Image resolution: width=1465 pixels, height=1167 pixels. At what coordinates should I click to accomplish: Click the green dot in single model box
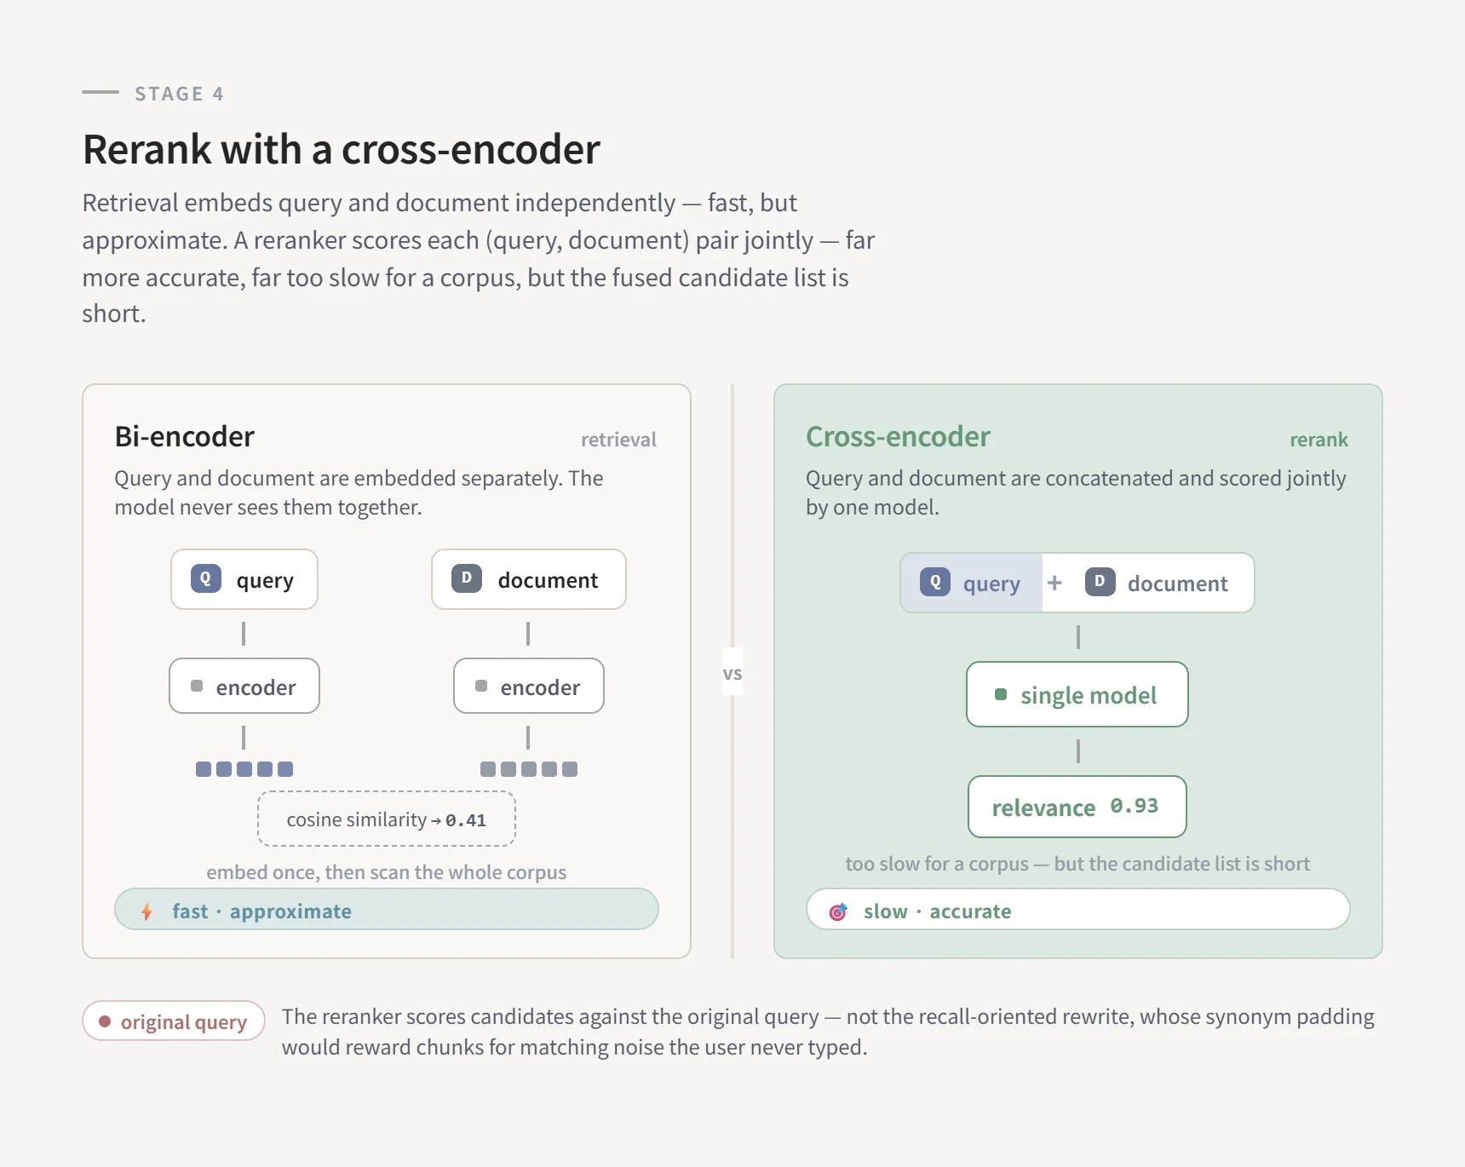coord(1001,694)
